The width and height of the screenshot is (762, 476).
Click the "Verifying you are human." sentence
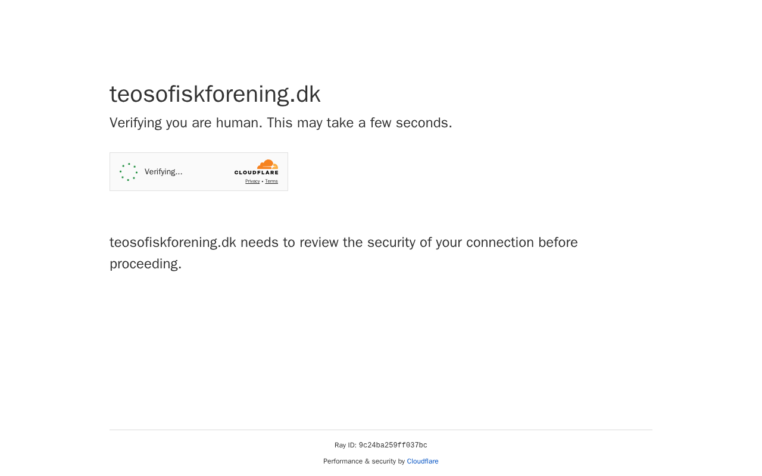click(x=186, y=123)
